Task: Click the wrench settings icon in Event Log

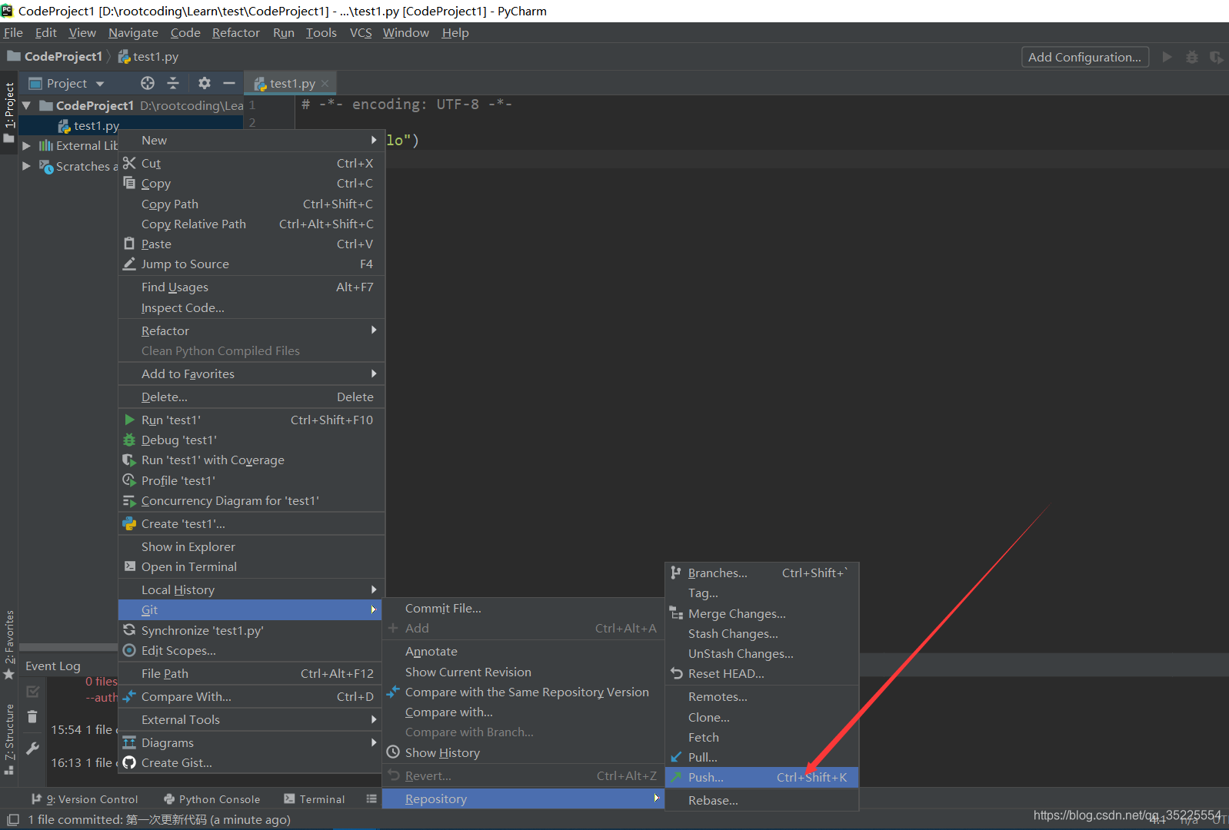Action: pos(32,748)
